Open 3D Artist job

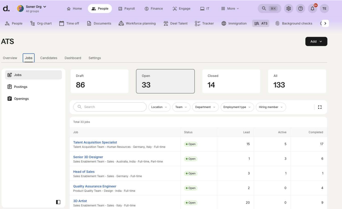80,201
